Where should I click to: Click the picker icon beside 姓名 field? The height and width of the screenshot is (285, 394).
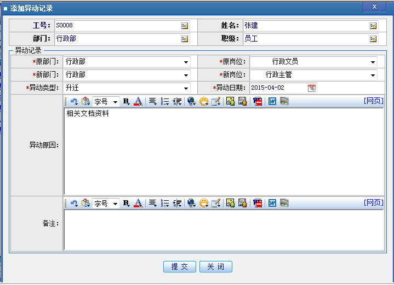click(x=373, y=26)
